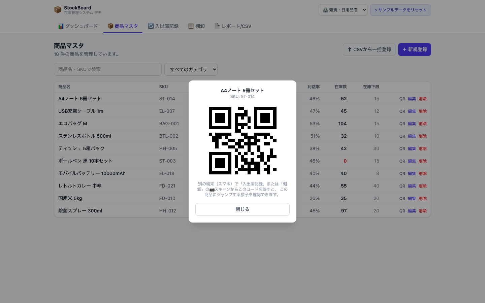Open the ダッシュボード tab
Image resolution: width=485 pixels, height=303 pixels.
click(78, 26)
